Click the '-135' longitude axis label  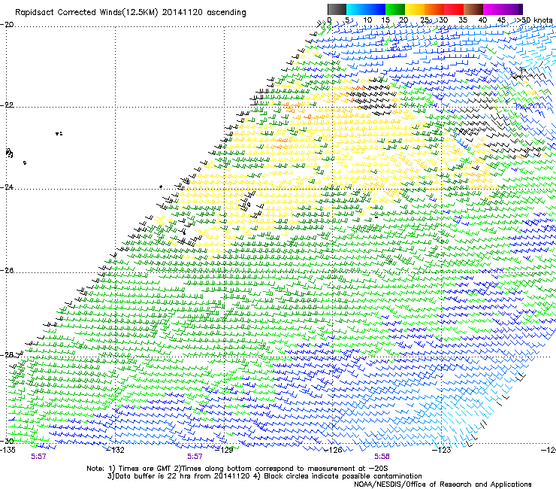[8, 450]
